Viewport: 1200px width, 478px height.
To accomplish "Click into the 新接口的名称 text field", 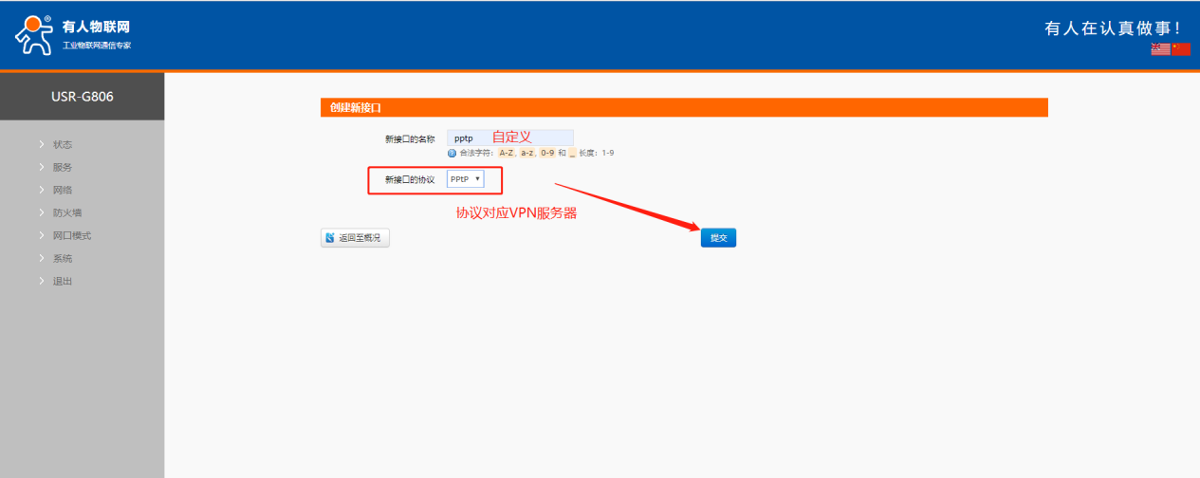I will tap(510, 138).
